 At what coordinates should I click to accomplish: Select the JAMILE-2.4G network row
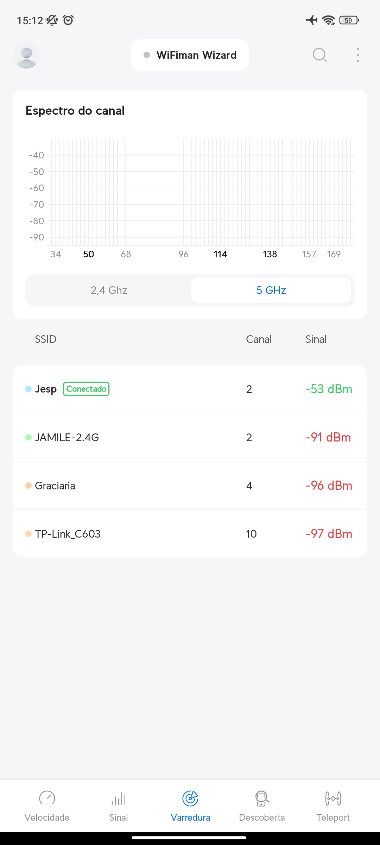point(190,437)
